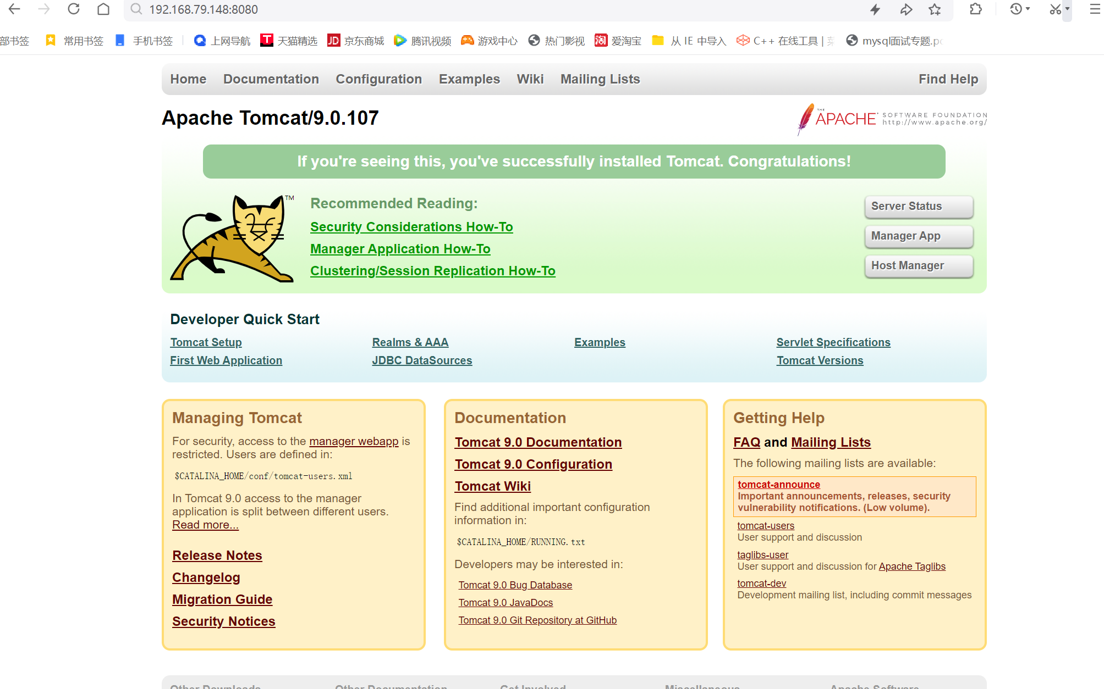The width and height of the screenshot is (1104, 689).
Task: Click the lightning speed-mode icon
Action: pyautogui.click(x=875, y=9)
